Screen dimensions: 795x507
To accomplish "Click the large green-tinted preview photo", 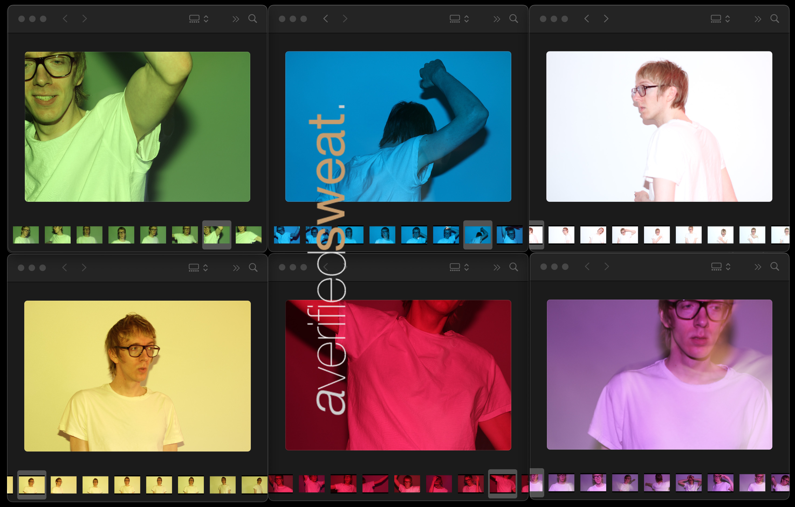I will point(137,127).
